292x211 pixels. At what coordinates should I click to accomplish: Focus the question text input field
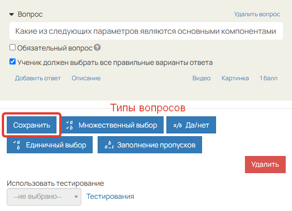[146, 31]
